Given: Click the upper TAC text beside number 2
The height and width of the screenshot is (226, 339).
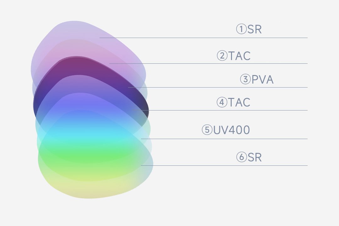Looking at the screenshot, I should click(x=239, y=56).
